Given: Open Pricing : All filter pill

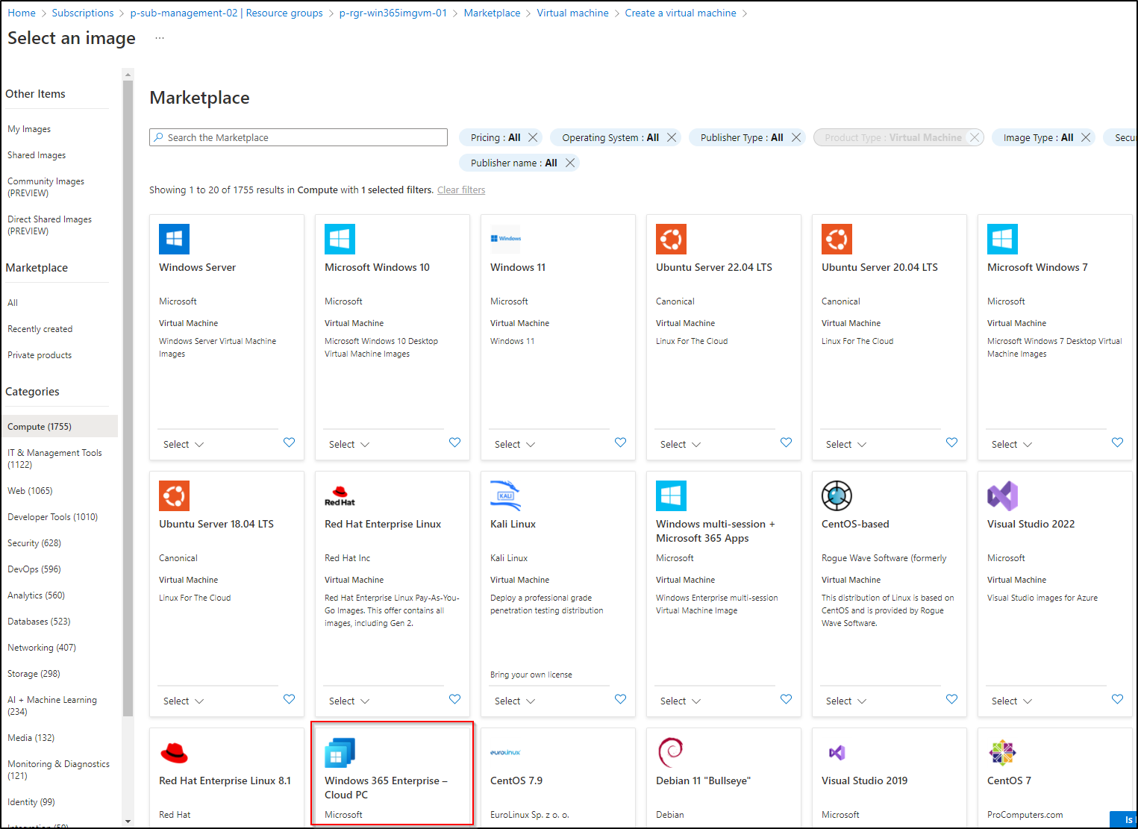Looking at the screenshot, I should (495, 137).
